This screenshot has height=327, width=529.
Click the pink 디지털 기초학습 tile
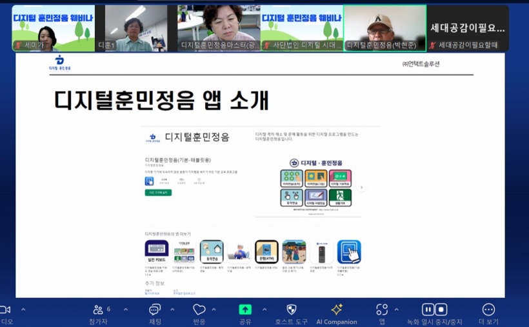341,179
